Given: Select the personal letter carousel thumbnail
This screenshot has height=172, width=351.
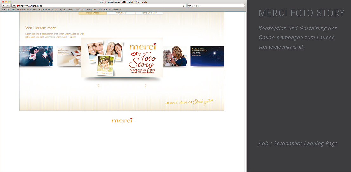Looking at the screenshot, I should click(x=69, y=56).
